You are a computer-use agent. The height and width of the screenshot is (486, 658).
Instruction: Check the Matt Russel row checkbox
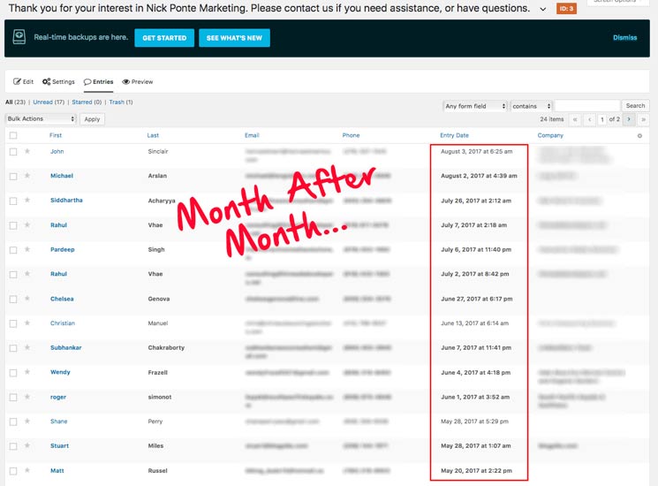13,471
